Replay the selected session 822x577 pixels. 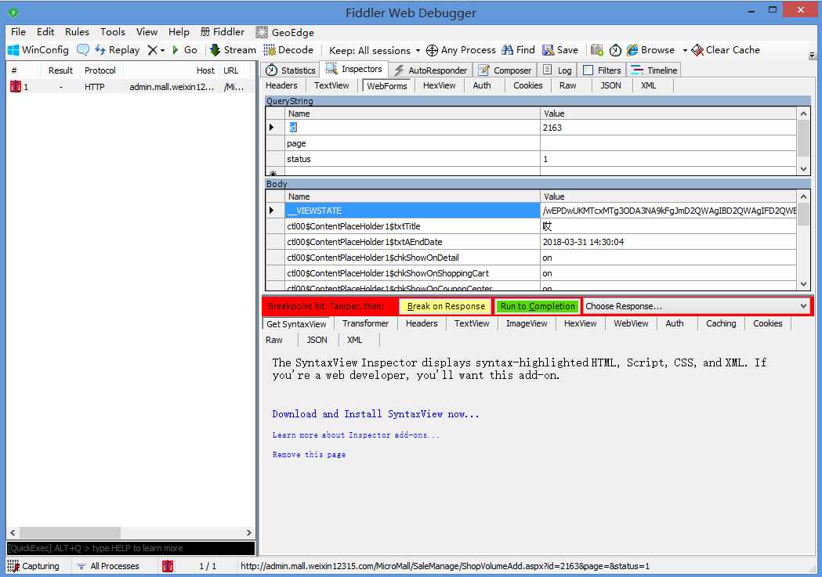pyautogui.click(x=118, y=50)
